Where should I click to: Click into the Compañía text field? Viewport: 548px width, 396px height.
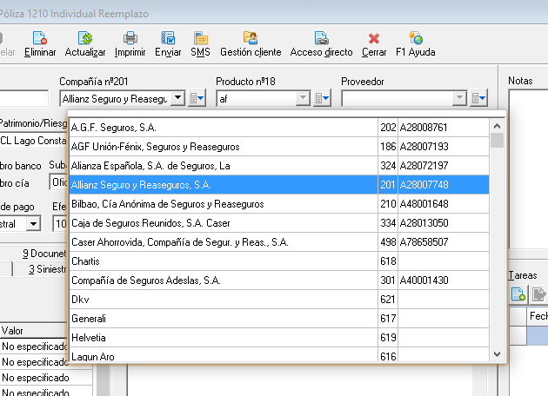(x=116, y=99)
